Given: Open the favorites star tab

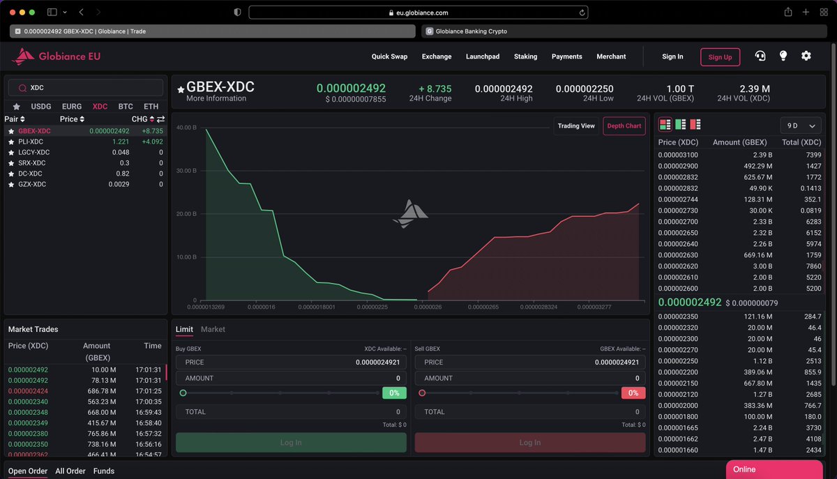Looking at the screenshot, I should [x=16, y=107].
